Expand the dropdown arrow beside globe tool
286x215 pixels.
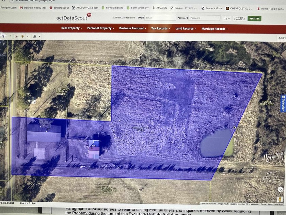[x=39, y=37]
